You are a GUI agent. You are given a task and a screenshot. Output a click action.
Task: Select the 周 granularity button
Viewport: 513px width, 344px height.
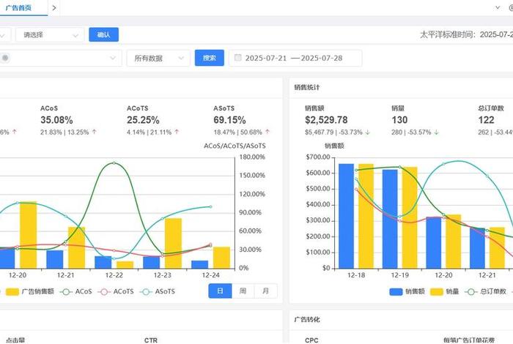point(243,291)
